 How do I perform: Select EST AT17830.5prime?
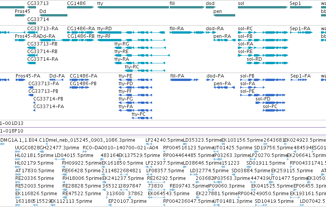click(35, 171)
